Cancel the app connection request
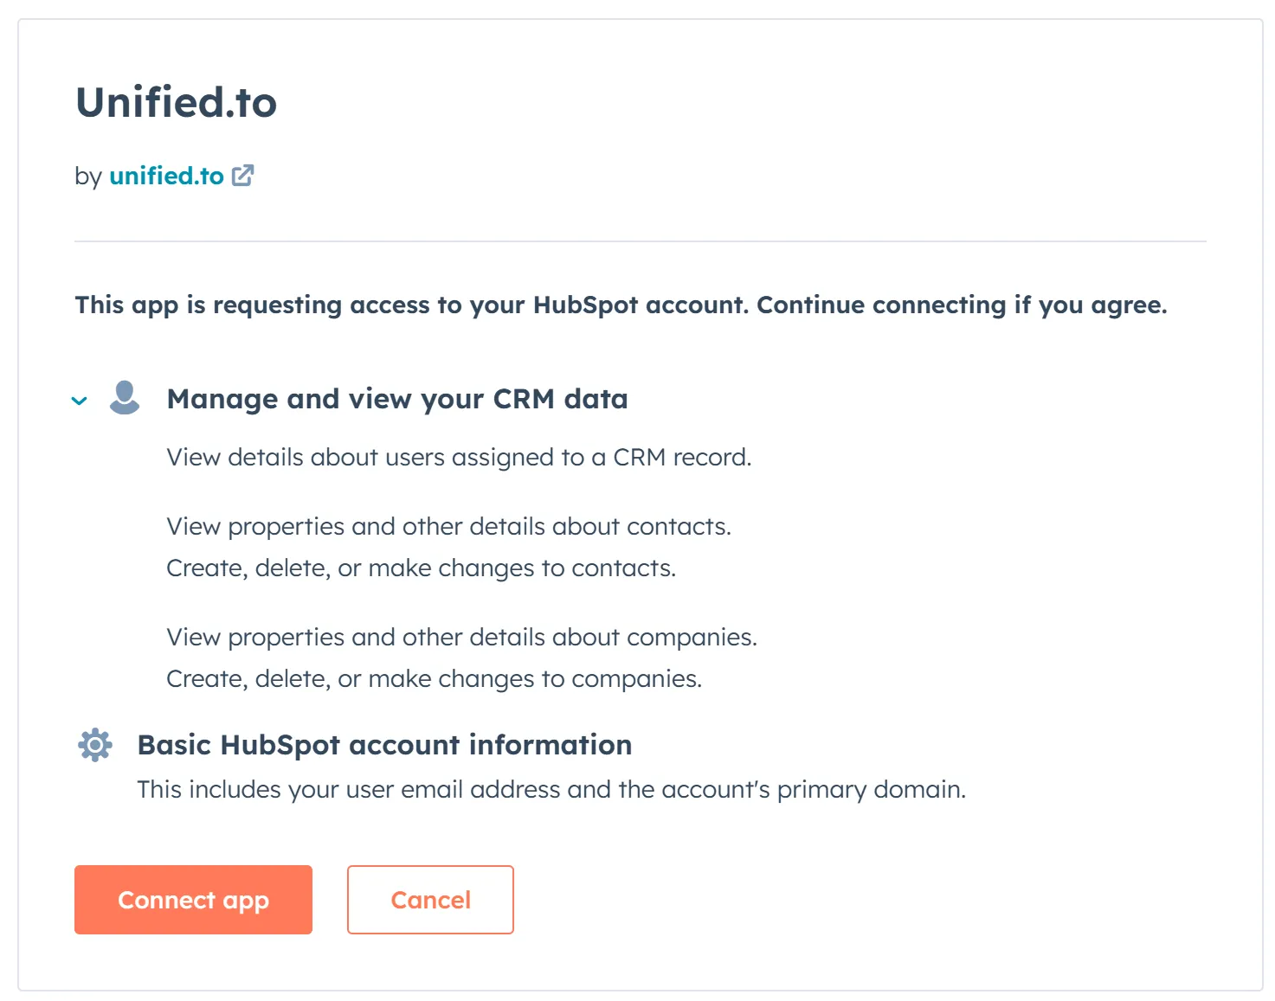Viewport: 1275px width, 1001px height. [x=430, y=900]
